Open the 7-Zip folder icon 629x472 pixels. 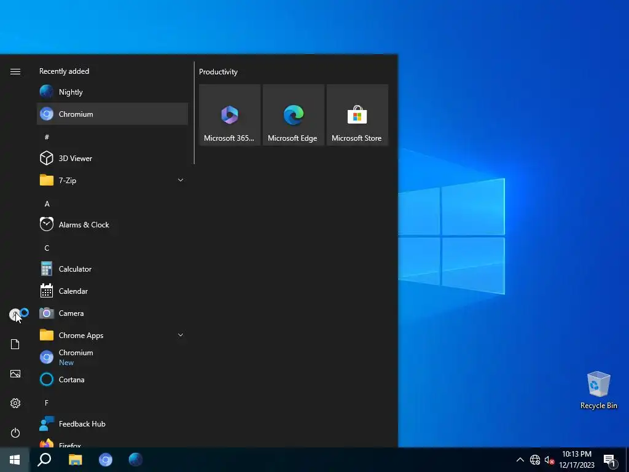point(47,180)
